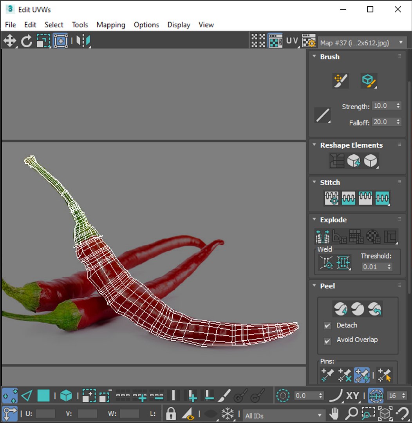Image resolution: width=412 pixels, height=423 pixels.
Task: Click the brush falloff line type icon
Action: click(323, 116)
